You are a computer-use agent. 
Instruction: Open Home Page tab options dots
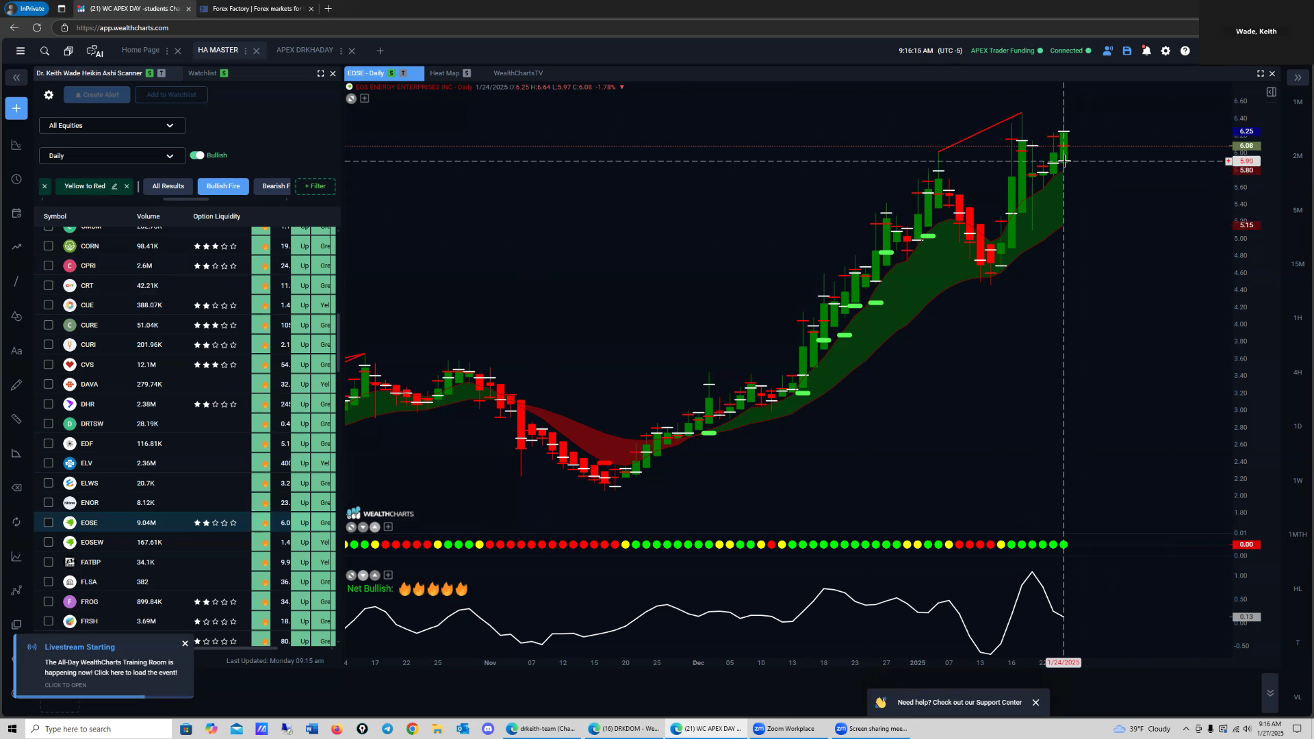coord(167,51)
